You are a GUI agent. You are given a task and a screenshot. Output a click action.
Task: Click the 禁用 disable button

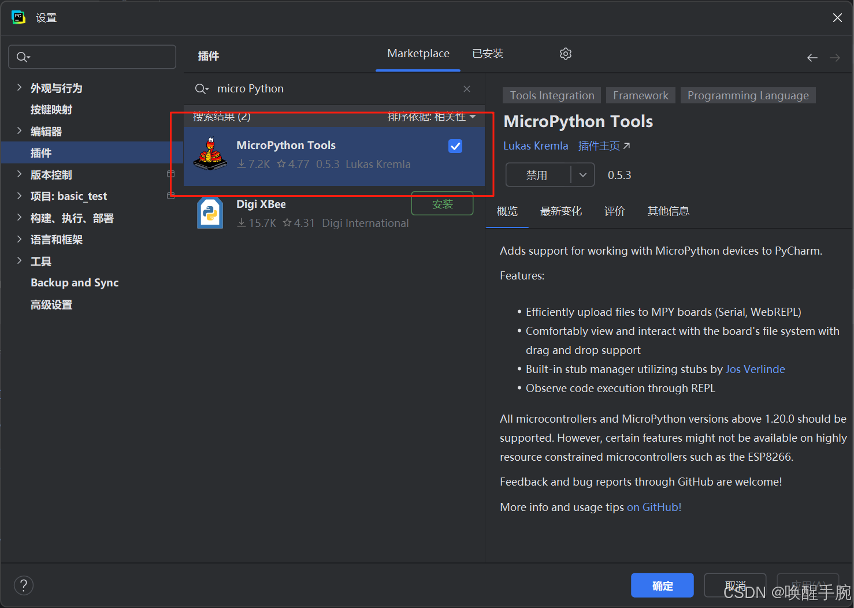coord(537,175)
